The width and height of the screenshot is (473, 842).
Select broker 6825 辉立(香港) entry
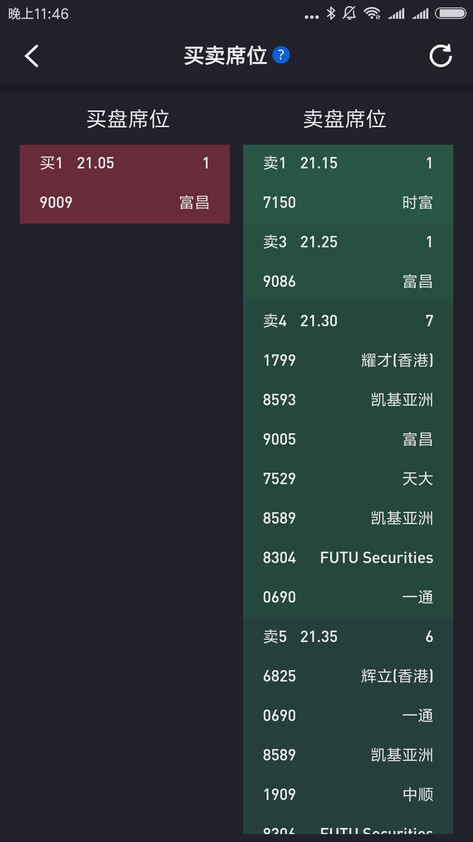click(x=348, y=676)
